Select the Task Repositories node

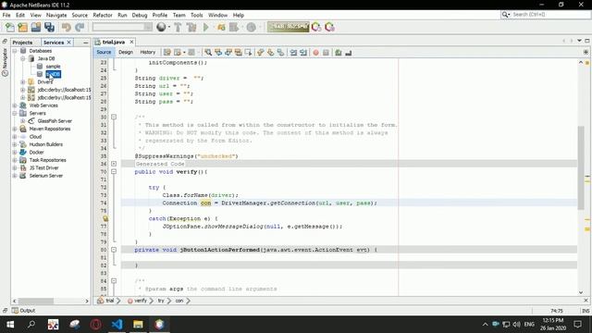[x=47, y=160]
